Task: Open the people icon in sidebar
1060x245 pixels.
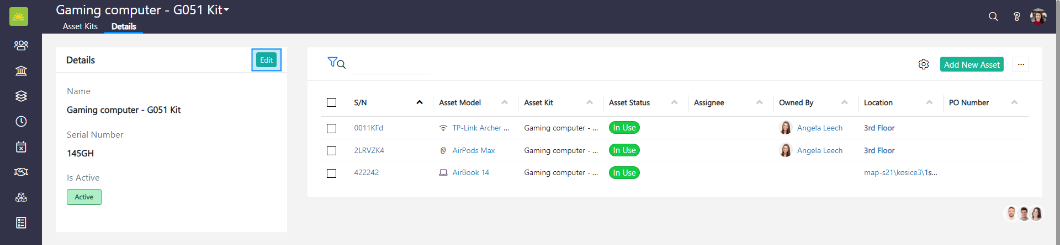Action: tap(21, 45)
